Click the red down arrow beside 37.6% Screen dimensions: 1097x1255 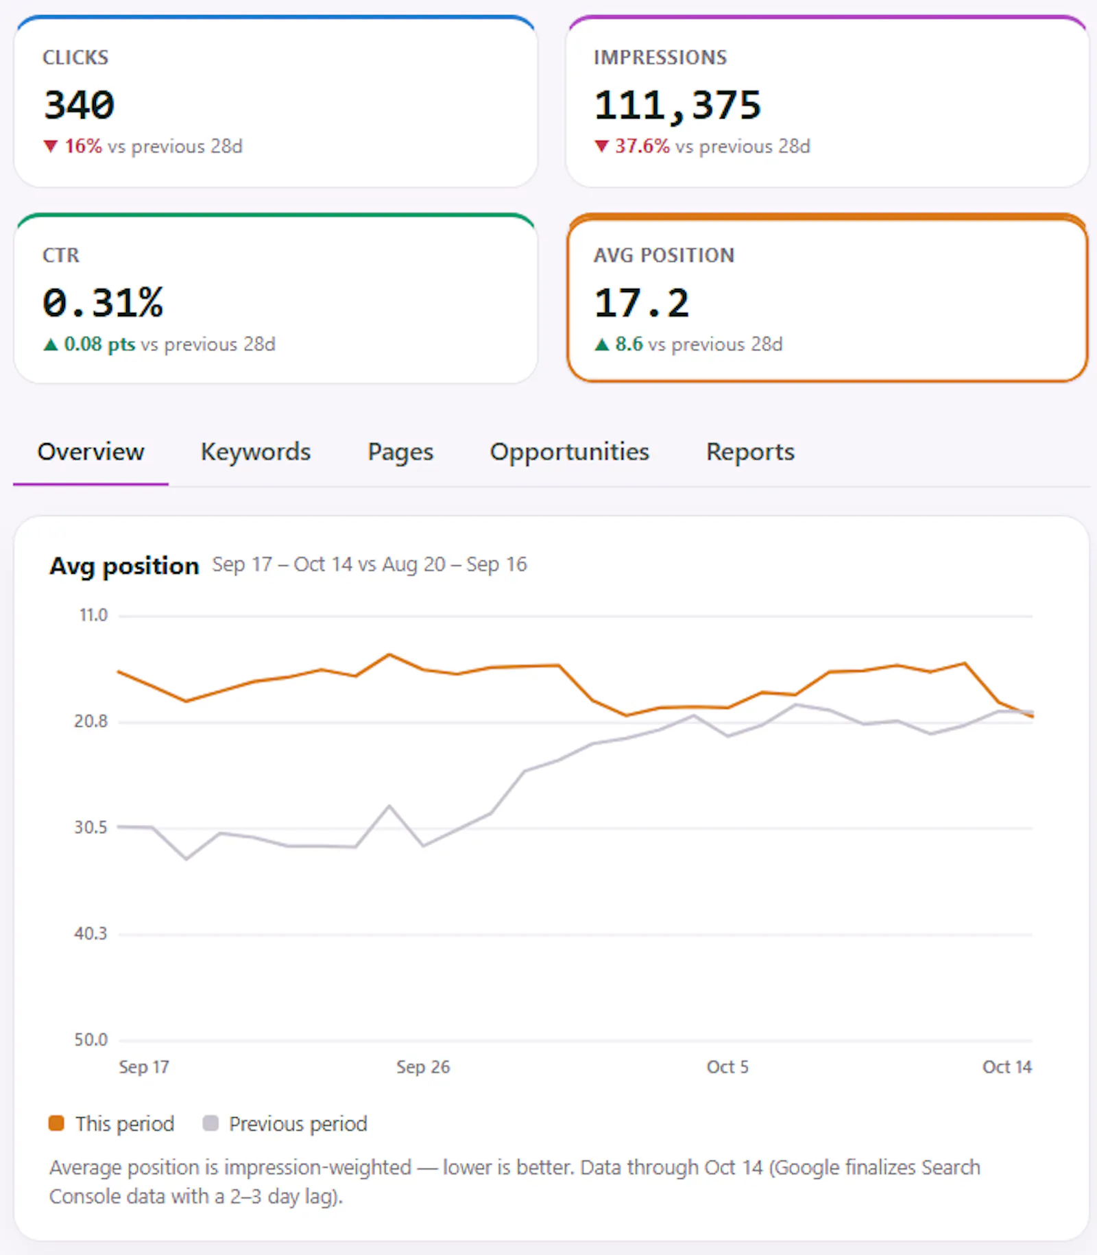point(601,146)
